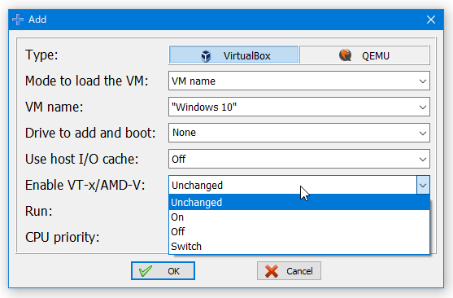Choose Unchanged in the dropdown list
The image size is (453, 298).
299,202
